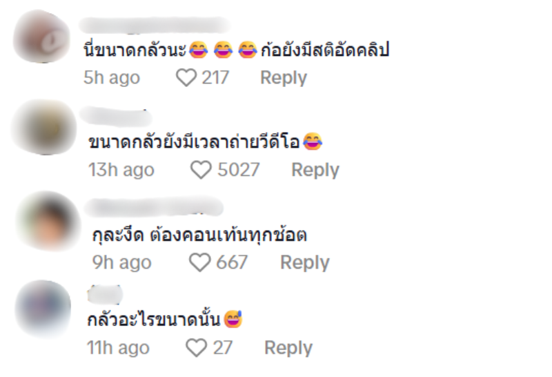Reply to the comment posted 9h ago
The image size is (552, 377).
pos(304,262)
